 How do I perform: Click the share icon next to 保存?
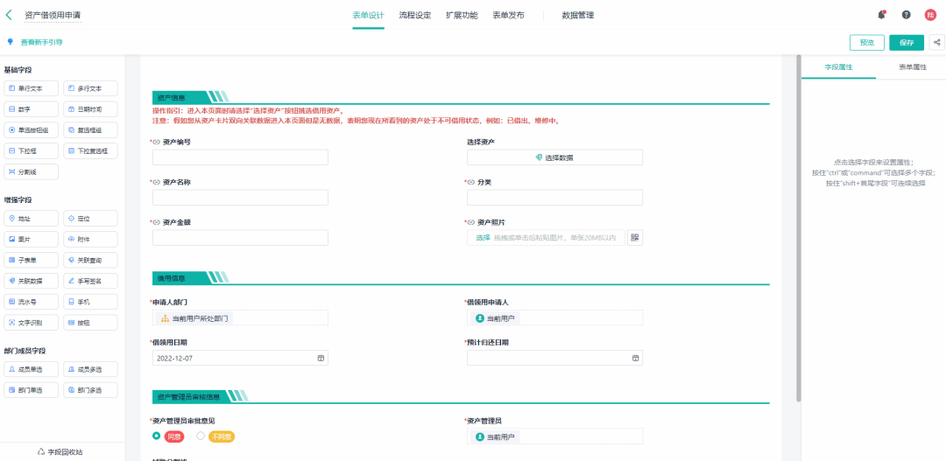[x=936, y=42]
